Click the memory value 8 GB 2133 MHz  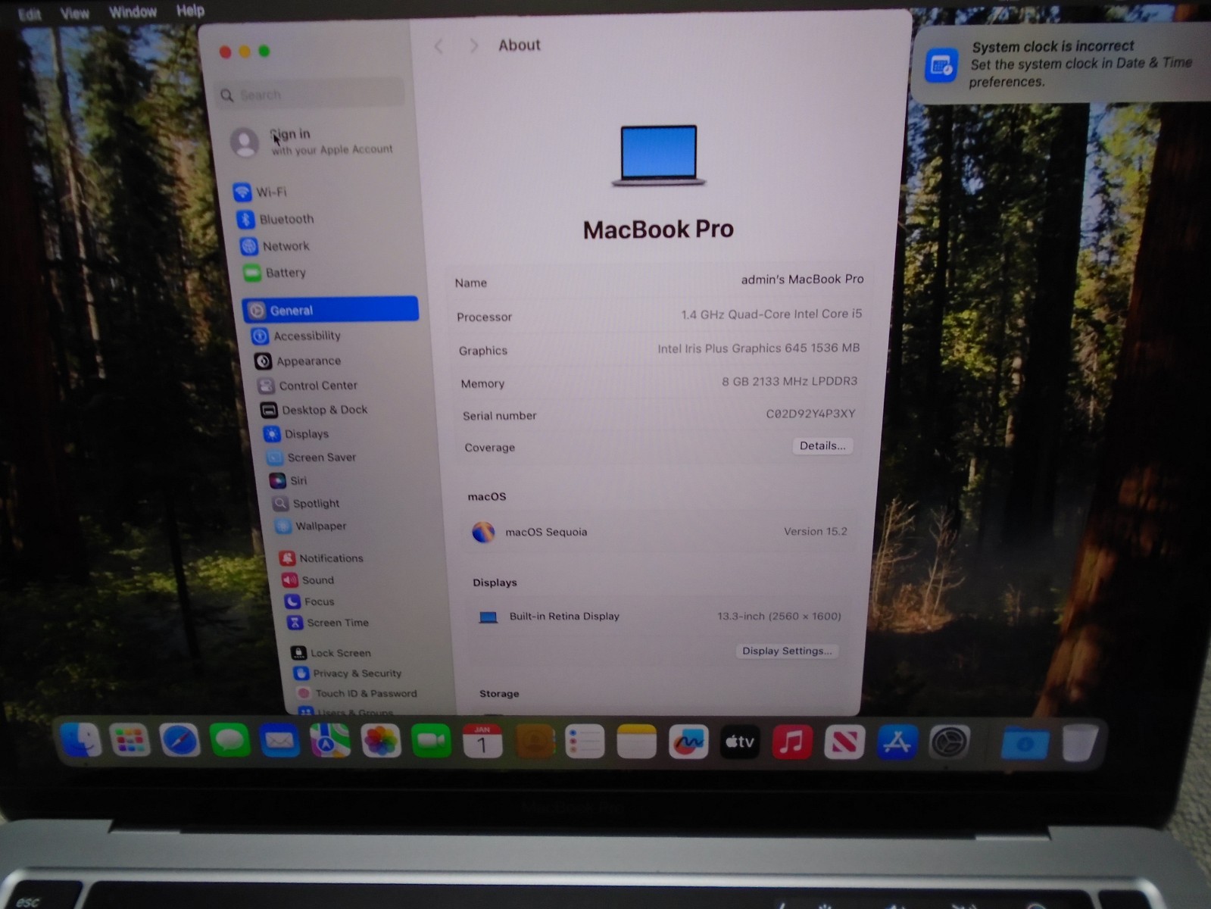tap(789, 381)
